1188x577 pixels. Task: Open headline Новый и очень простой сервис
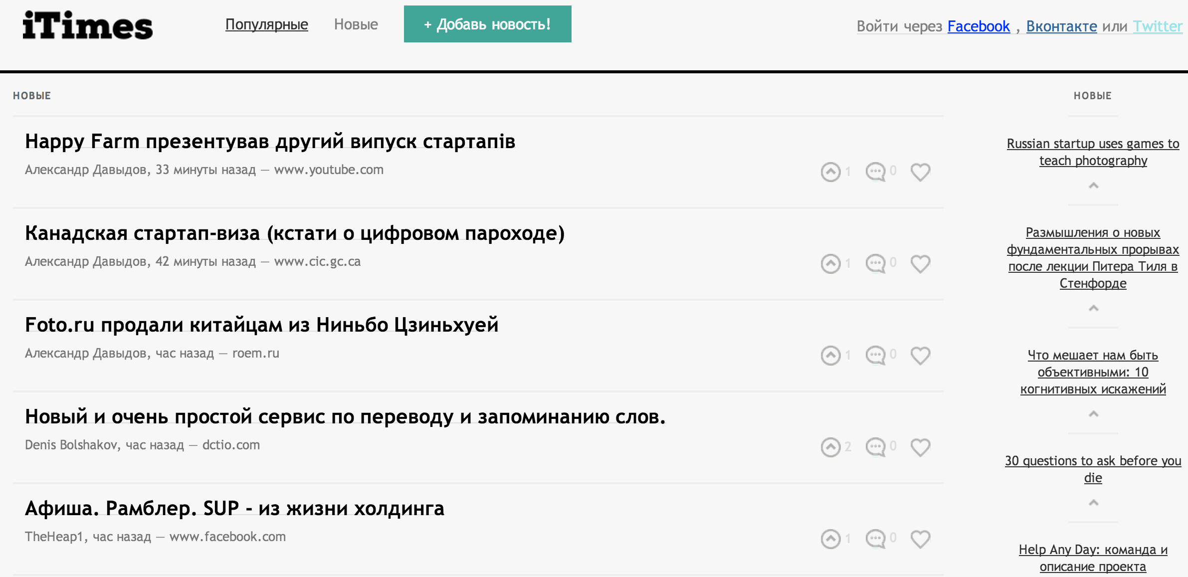[x=346, y=417]
